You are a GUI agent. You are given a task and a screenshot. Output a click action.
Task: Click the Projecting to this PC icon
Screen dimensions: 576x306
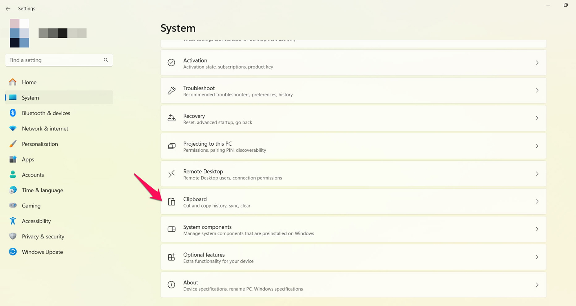point(172,146)
